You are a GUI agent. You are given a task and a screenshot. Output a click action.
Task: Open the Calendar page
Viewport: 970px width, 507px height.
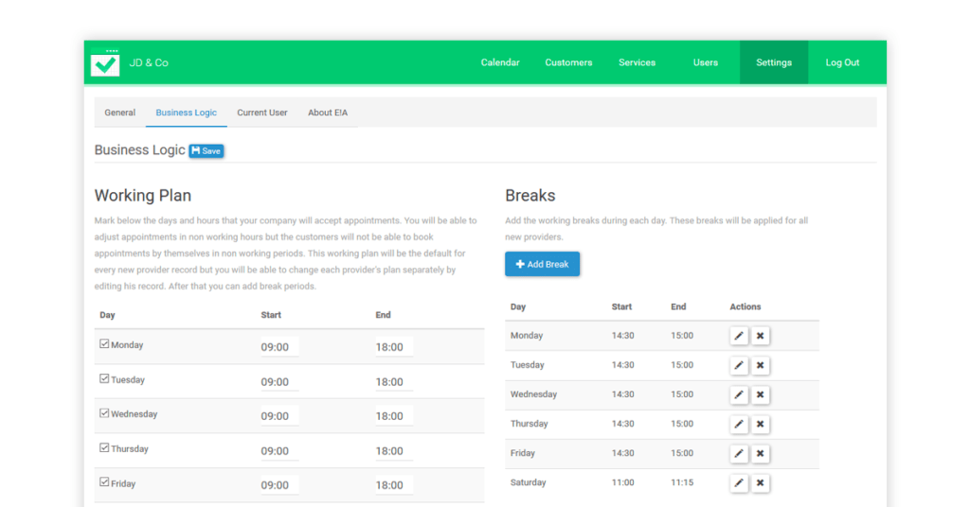pyautogui.click(x=500, y=62)
